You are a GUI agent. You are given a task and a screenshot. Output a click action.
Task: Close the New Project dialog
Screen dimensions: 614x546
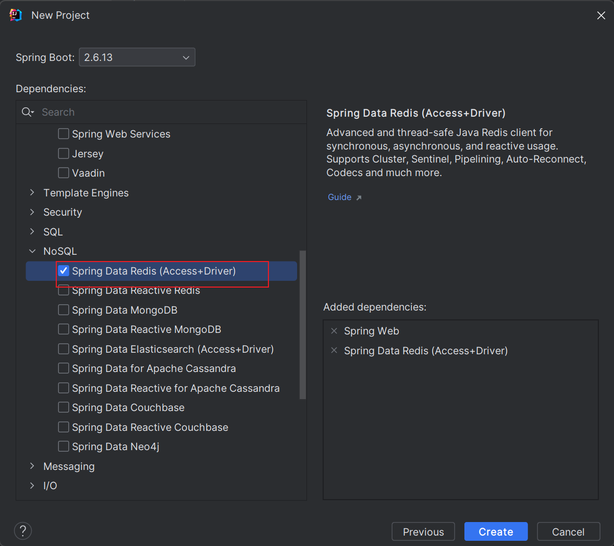601,15
